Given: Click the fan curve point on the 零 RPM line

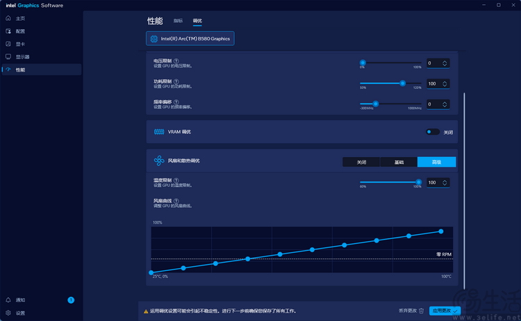Looking at the screenshot, I should [x=247, y=259].
